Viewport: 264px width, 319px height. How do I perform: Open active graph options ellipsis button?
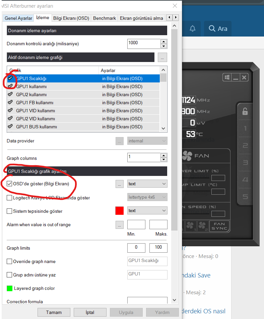pyautogui.click(x=162, y=57)
